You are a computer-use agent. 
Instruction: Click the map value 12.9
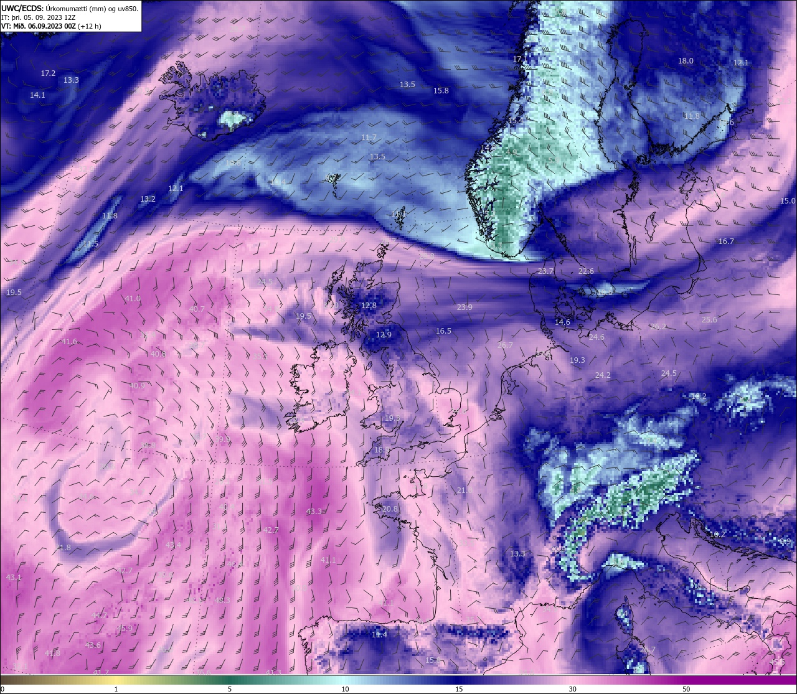tap(384, 335)
